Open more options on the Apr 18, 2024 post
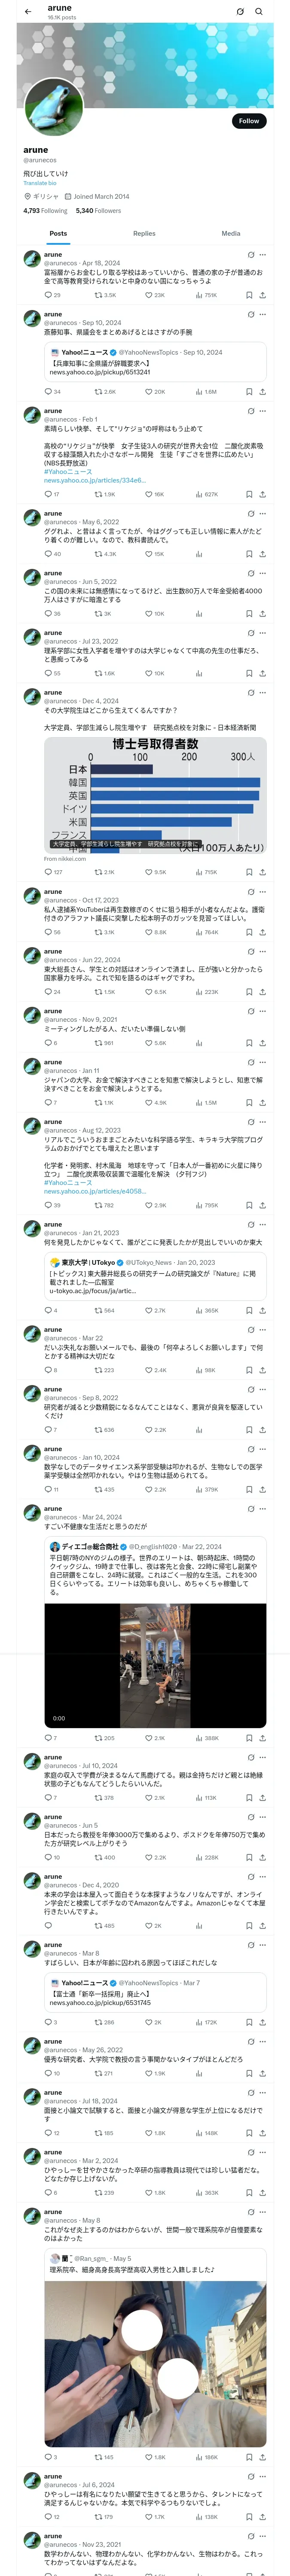The image size is (290, 2576). tap(263, 255)
